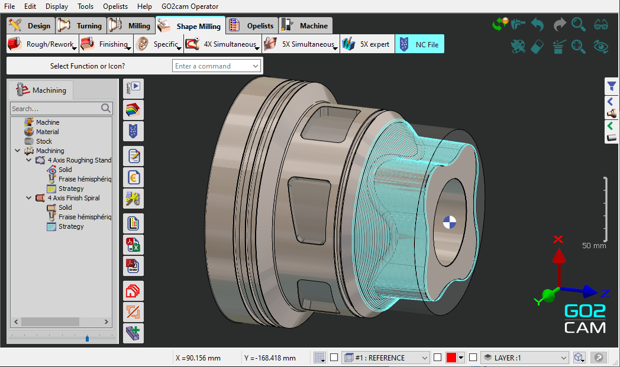Click the Search field in Machining panel
Screen dimensions: 620x367
(x=55, y=108)
